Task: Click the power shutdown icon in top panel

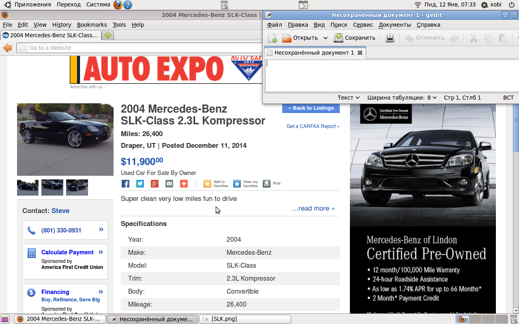Action: [x=511, y=5]
